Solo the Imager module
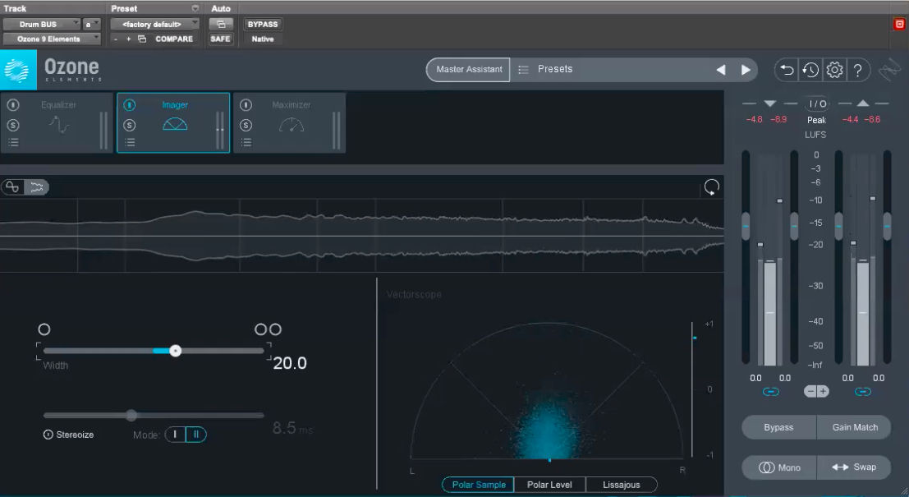909x497 pixels. pos(129,125)
